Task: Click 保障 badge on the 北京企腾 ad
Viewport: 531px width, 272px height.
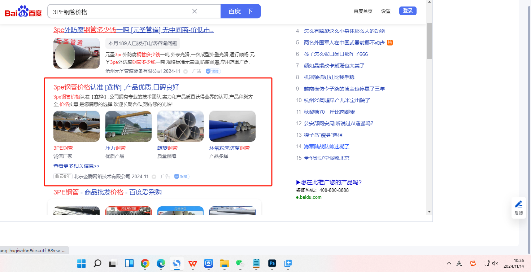Action: coord(182,176)
